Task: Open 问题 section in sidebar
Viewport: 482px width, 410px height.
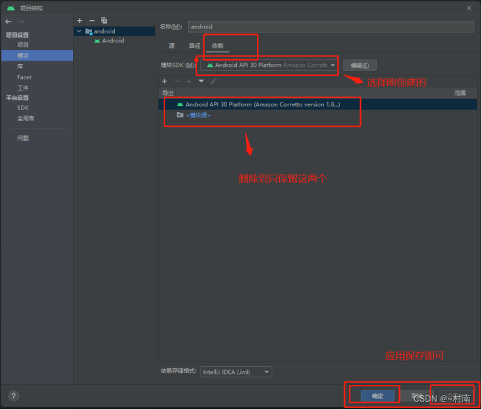Action: (x=23, y=139)
